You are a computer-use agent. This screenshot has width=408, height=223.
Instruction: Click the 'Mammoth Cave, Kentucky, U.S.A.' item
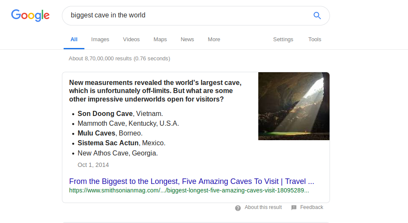128,124
